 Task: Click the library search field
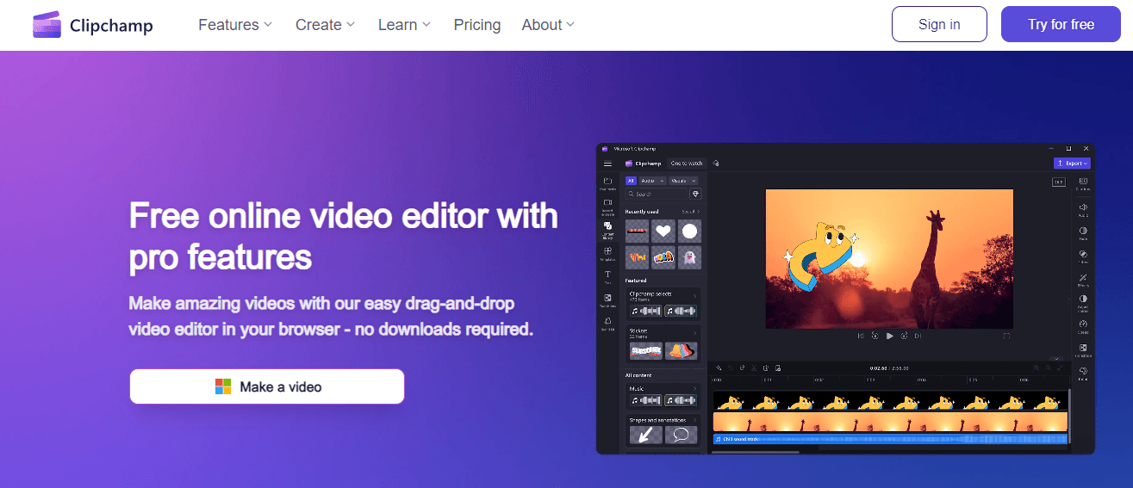[657, 194]
